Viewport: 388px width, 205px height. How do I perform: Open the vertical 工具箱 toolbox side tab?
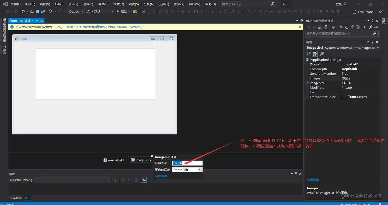(4, 50)
